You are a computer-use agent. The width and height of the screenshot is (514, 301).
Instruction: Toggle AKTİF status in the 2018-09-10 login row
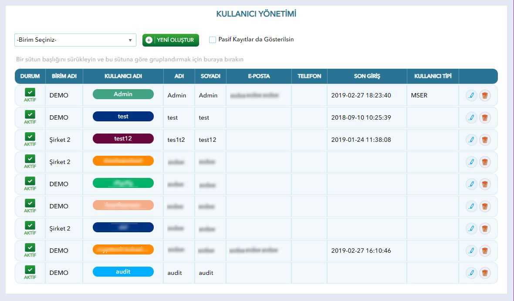pos(30,114)
